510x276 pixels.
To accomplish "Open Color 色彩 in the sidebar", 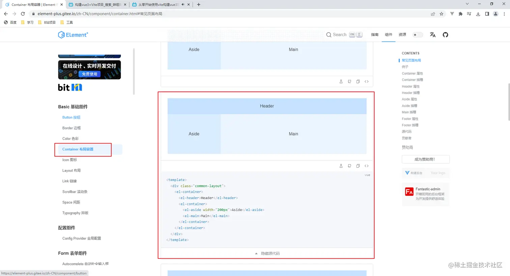I will tap(70, 139).
